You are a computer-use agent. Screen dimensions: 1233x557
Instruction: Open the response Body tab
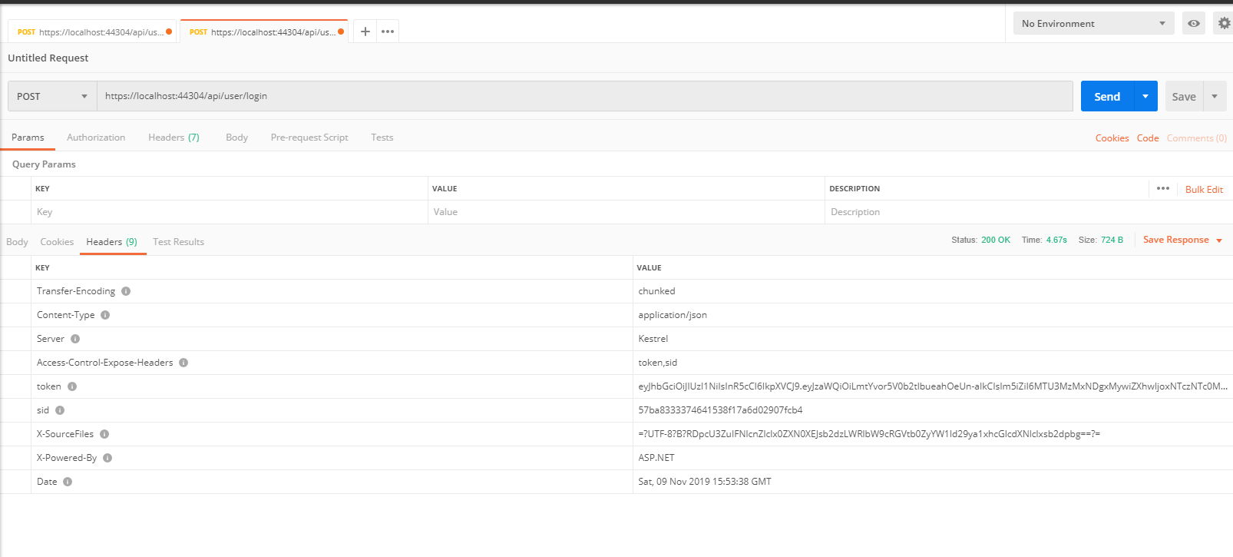point(17,242)
